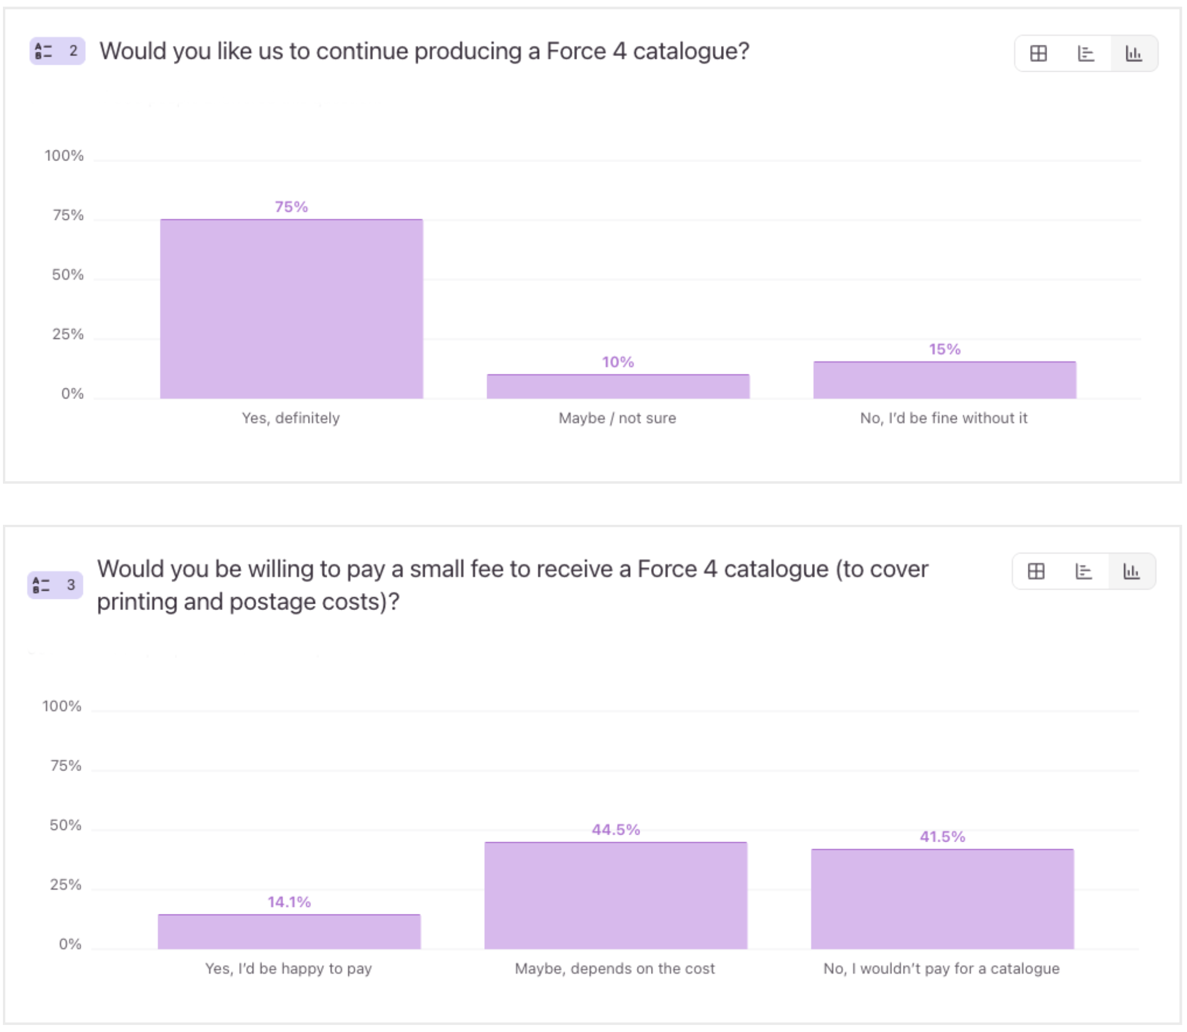Click the vertical bar chart icon on question 3
The image size is (1187, 1032).
point(1133,570)
